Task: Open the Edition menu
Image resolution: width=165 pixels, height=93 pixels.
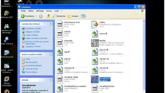Action: point(31,11)
